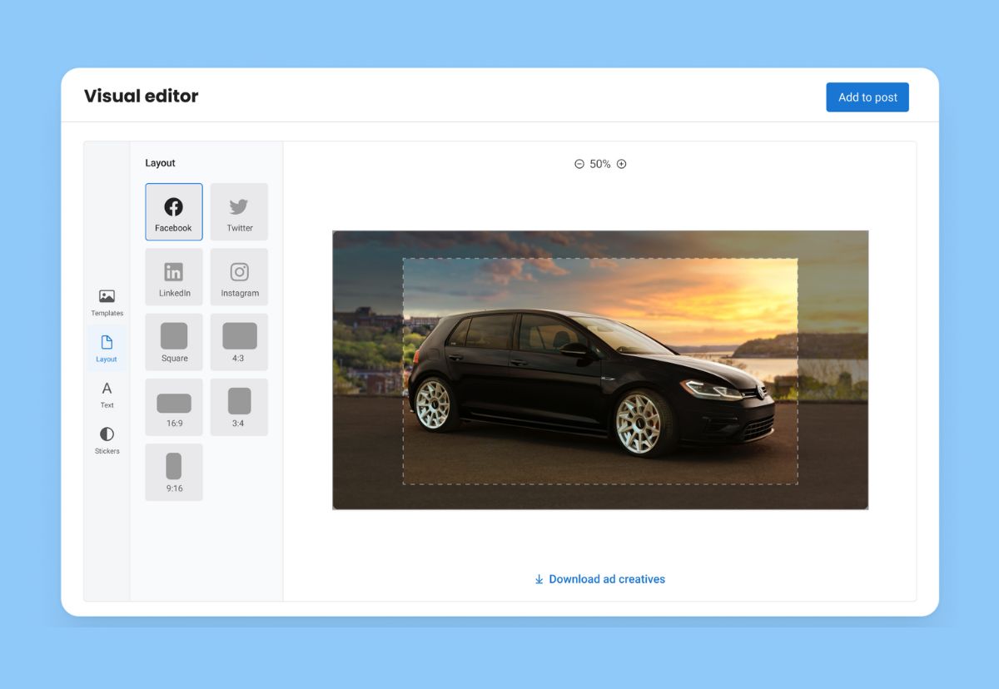Open the Templates panel
The height and width of the screenshot is (689, 999).
(x=107, y=302)
